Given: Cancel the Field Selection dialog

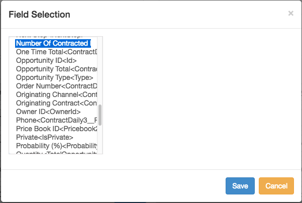Looking at the screenshot, I should 276,186.
